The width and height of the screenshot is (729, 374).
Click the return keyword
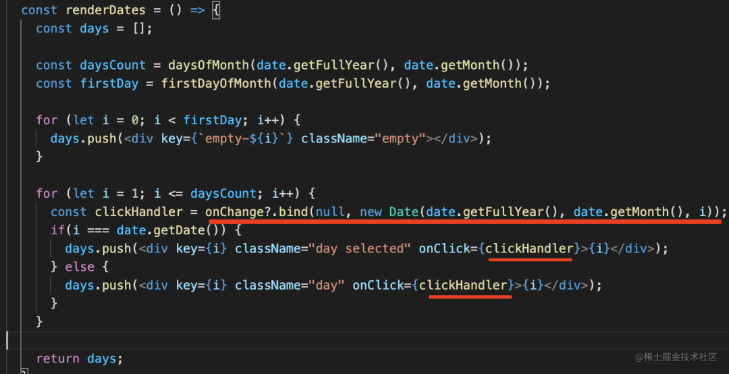click(x=58, y=358)
